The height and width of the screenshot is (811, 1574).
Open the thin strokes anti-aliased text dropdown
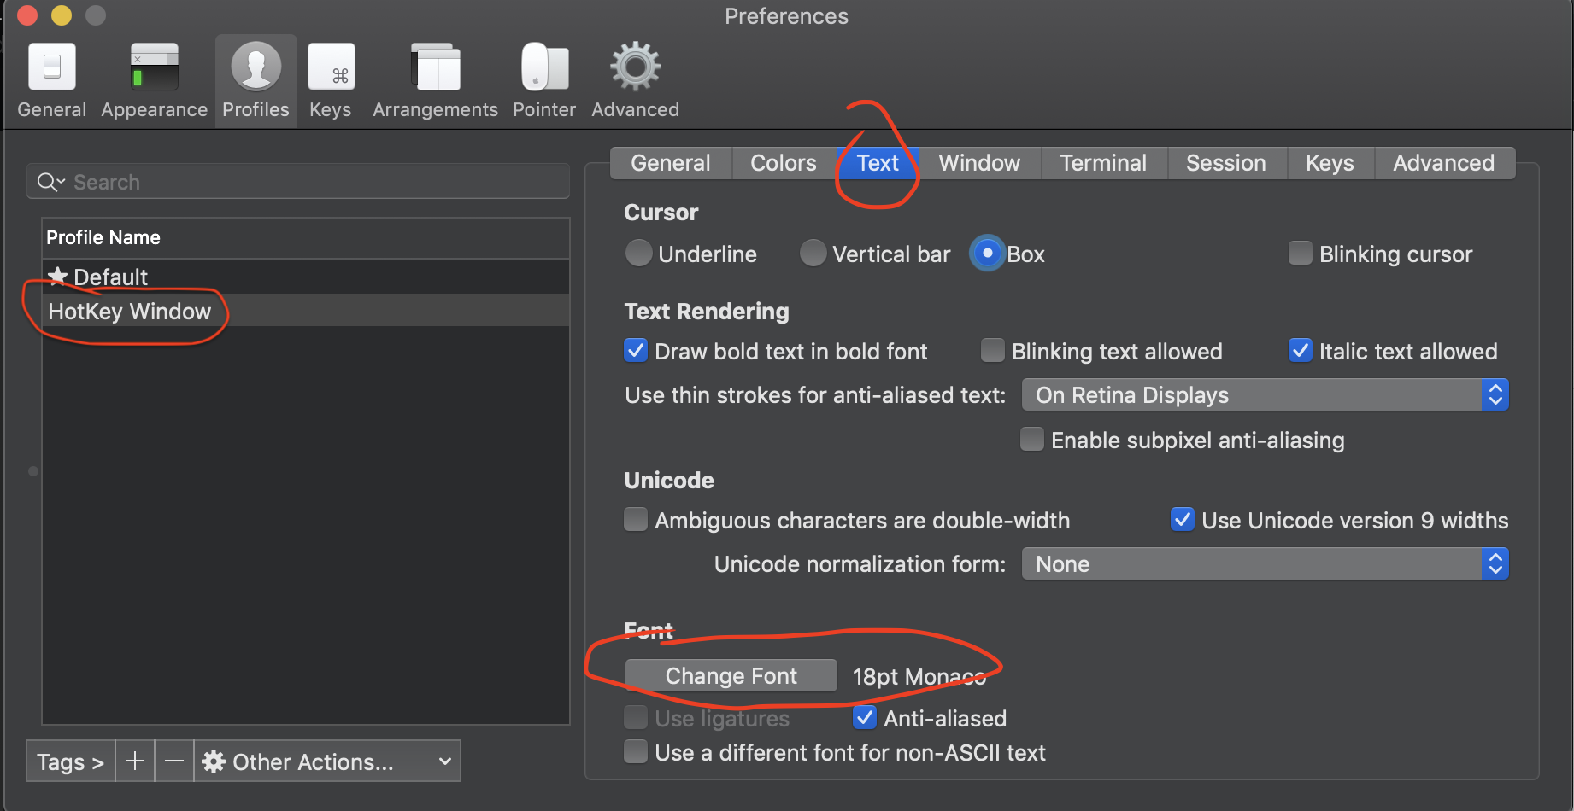click(x=1264, y=394)
